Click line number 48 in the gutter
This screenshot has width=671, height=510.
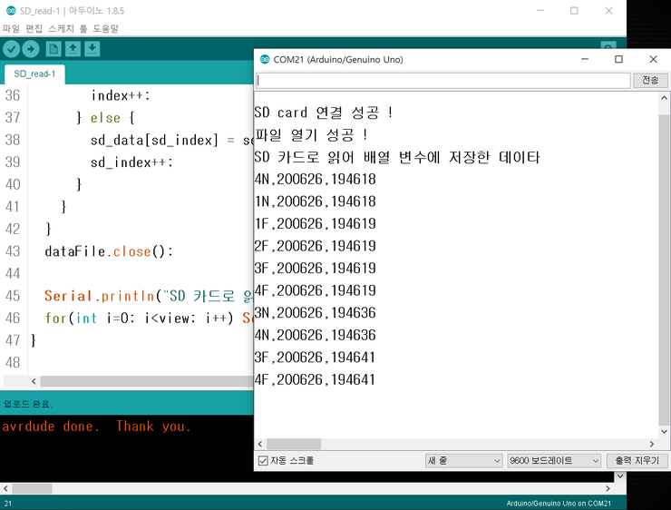click(13, 363)
